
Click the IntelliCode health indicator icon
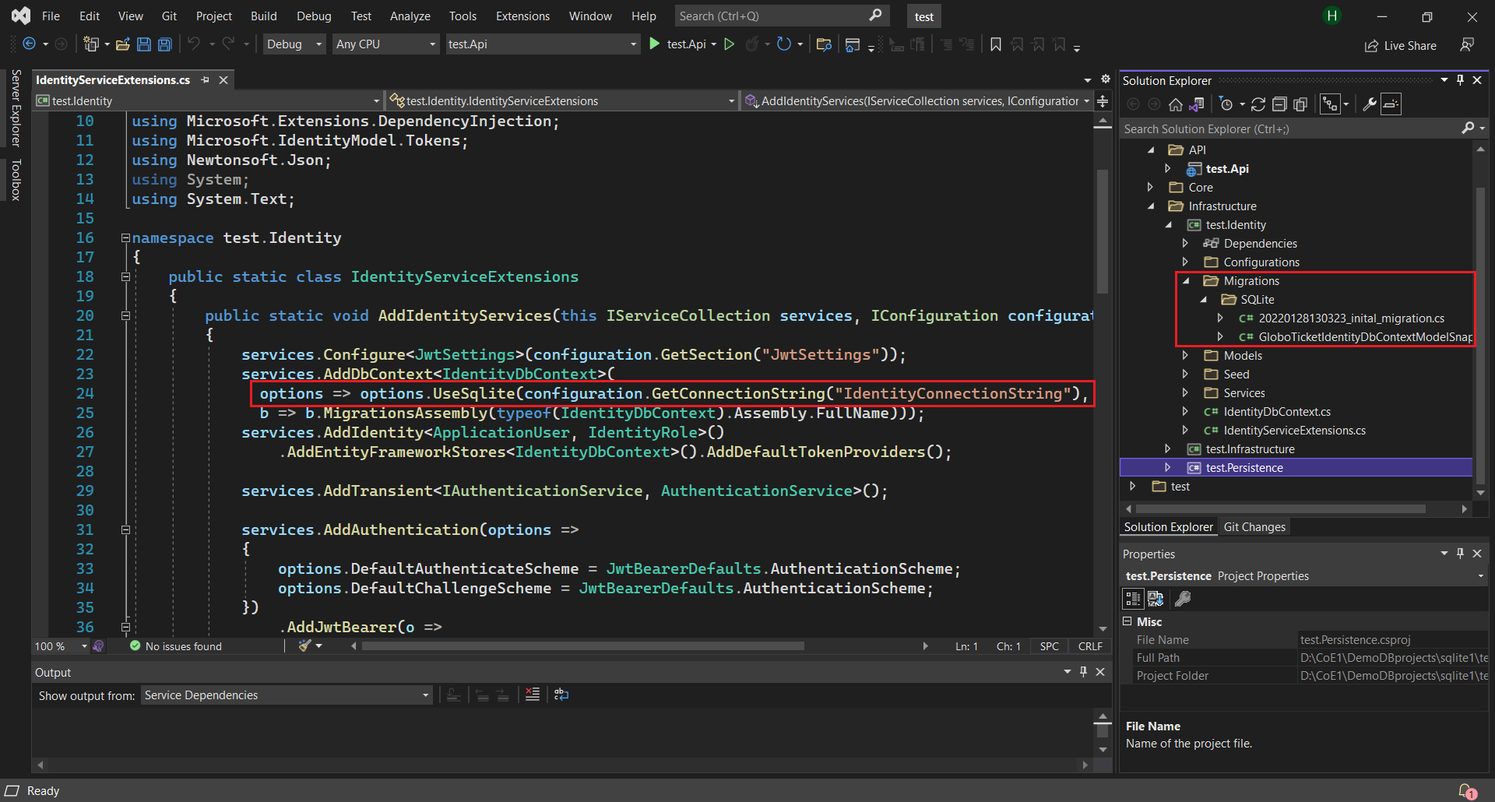click(98, 646)
